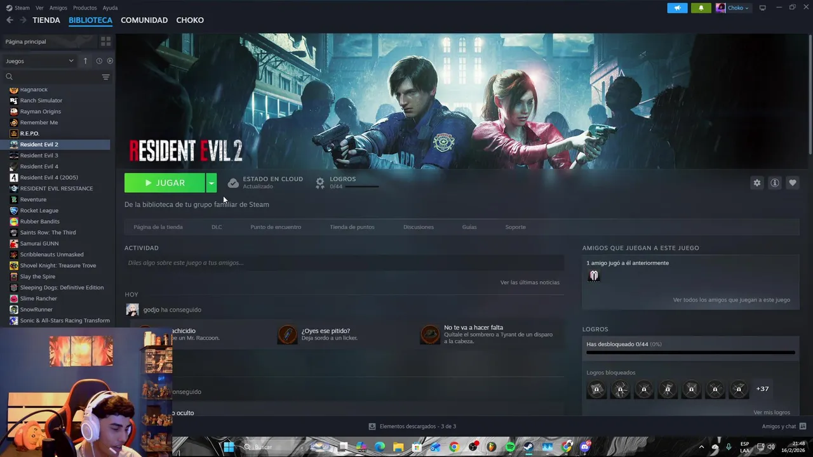Click the Windows Start button

pyautogui.click(x=229, y=447)
